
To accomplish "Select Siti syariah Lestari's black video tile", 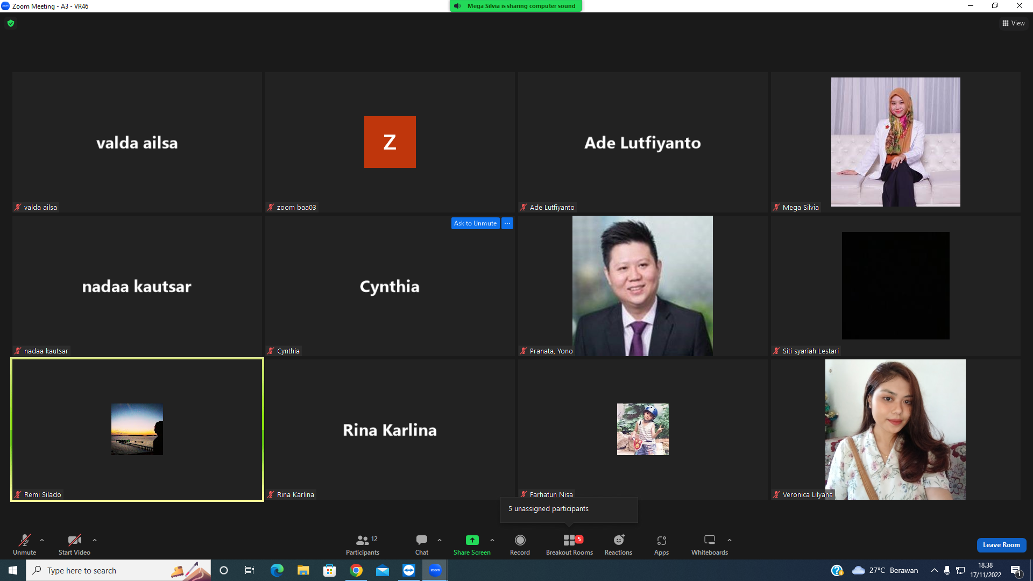I will tap(896, 286).
